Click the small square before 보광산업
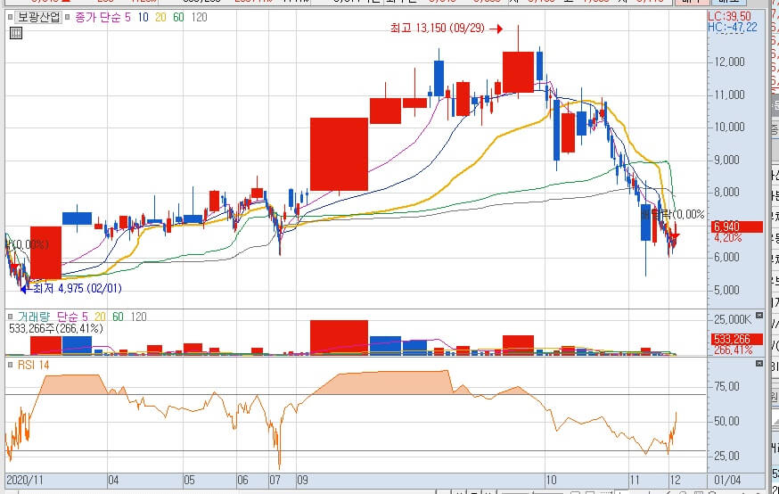The width and height of the screenshot is (779, 494). click(x=10, y=18)
